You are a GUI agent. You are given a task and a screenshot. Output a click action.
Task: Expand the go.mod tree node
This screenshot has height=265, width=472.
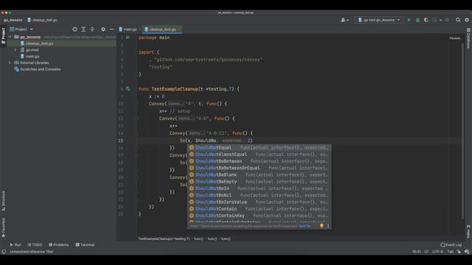[15, 50]
